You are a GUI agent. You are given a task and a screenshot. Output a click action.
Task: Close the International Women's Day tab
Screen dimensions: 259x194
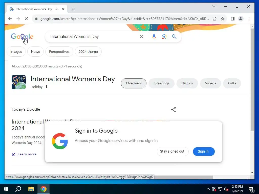[x=63, y=9]
